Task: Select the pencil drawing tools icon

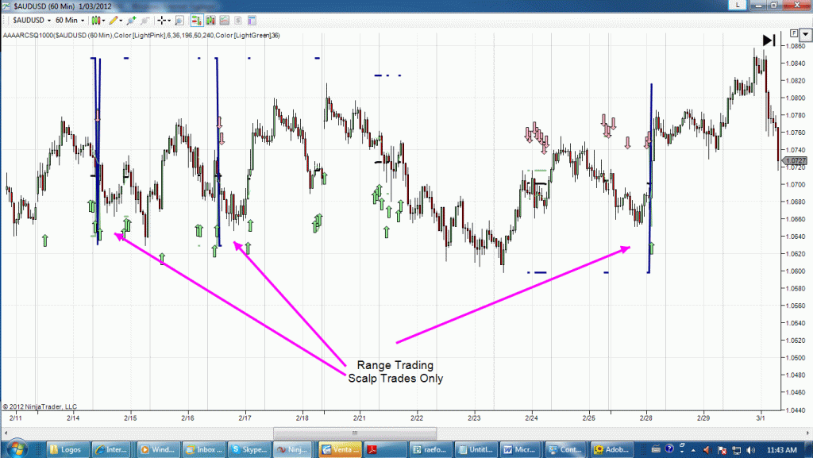Action: pyautogui.click(x=113, y=20)
